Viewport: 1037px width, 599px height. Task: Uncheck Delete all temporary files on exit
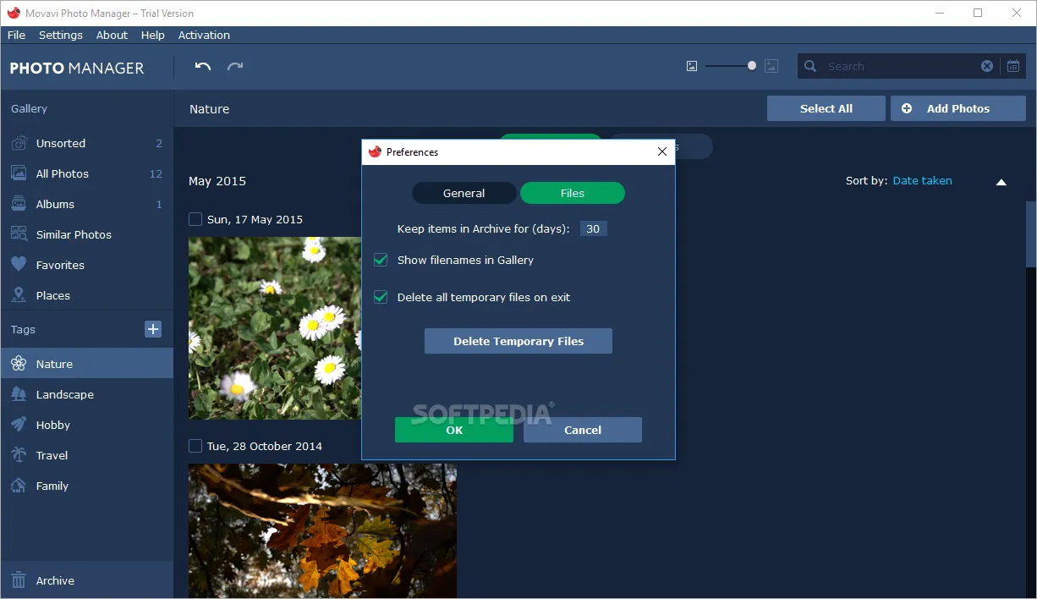(x=381, y=297)
